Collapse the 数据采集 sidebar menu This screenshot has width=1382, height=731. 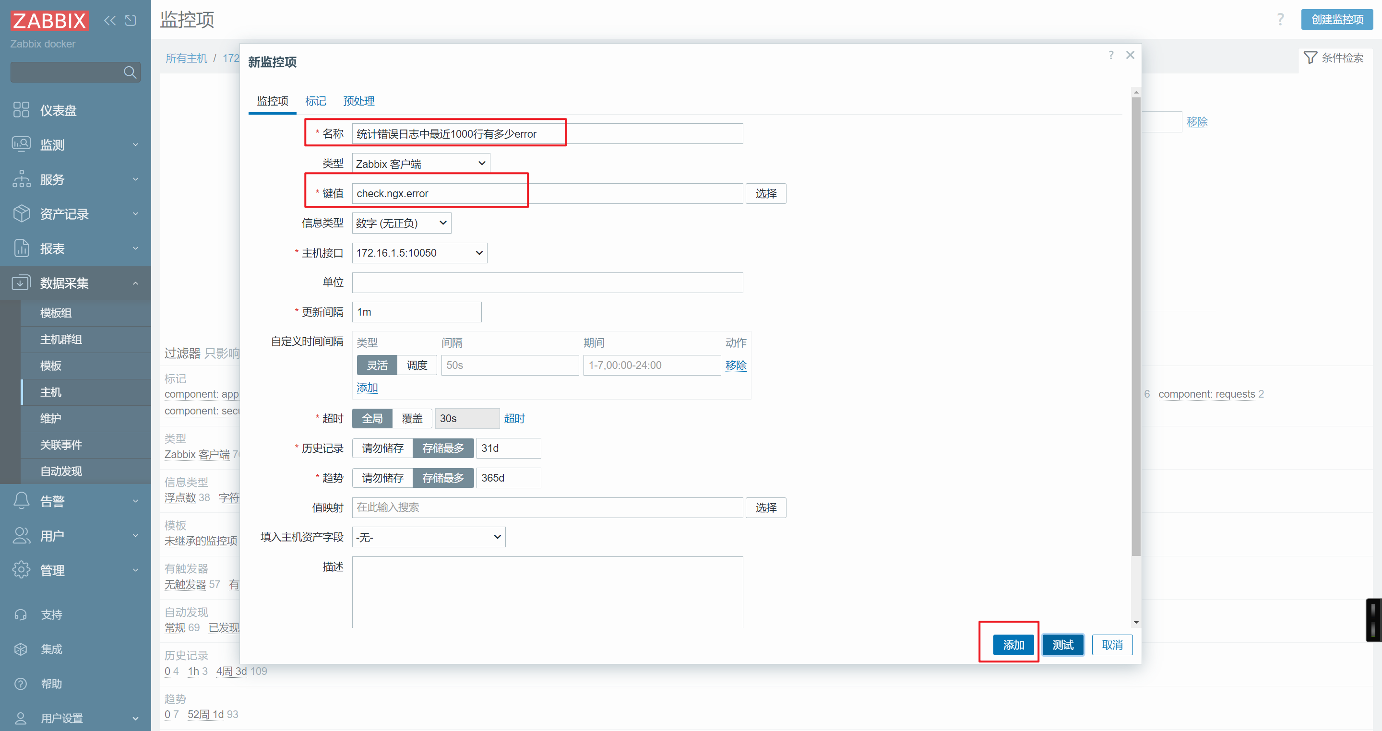(135, 283)
